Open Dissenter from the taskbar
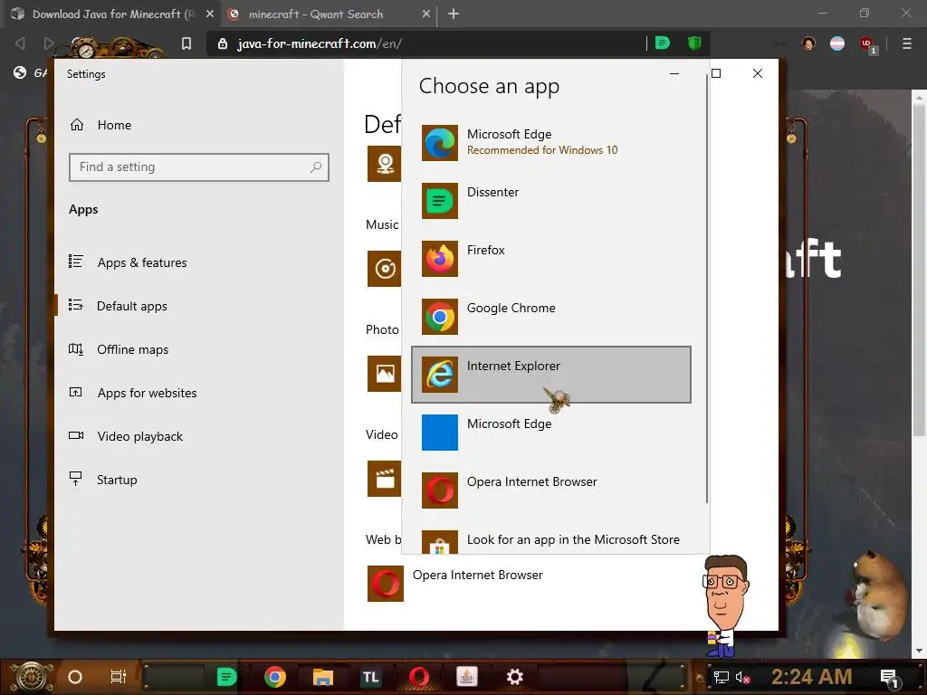This screenshot has width=927, height=695. [x=226, y=677]
